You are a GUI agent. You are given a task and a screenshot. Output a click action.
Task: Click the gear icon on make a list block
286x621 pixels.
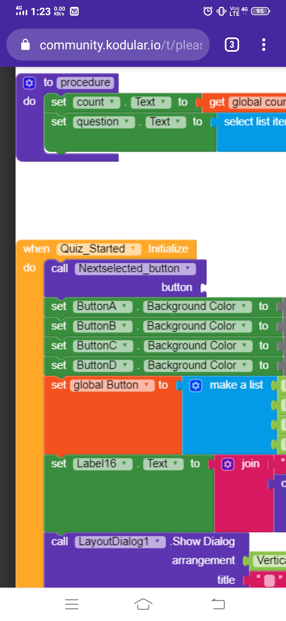point(196,385)
